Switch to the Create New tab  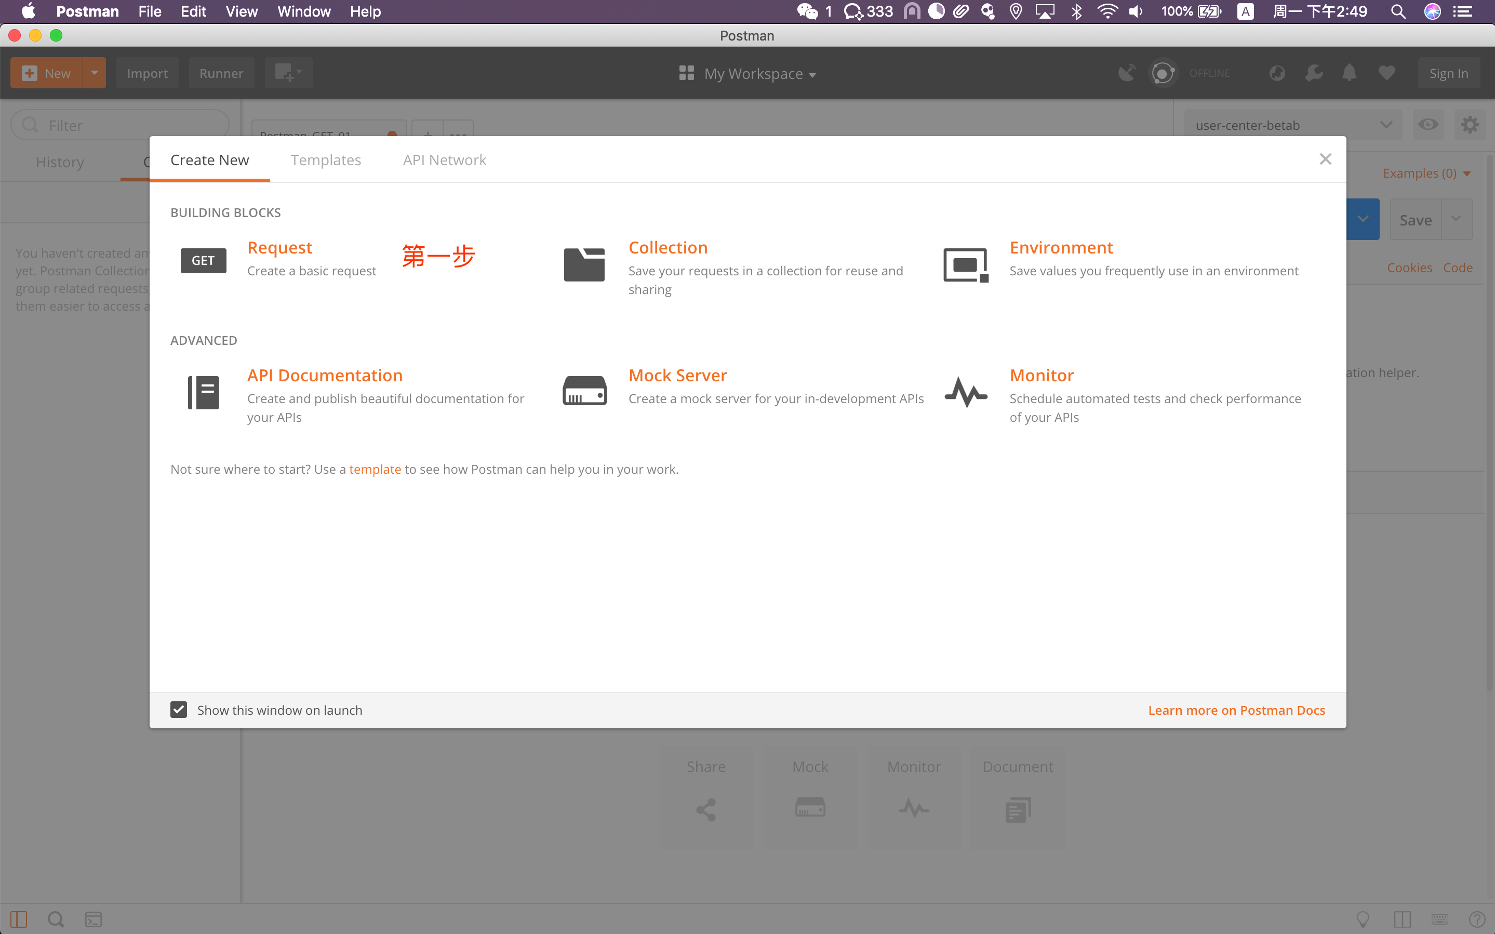coord(209,160)
